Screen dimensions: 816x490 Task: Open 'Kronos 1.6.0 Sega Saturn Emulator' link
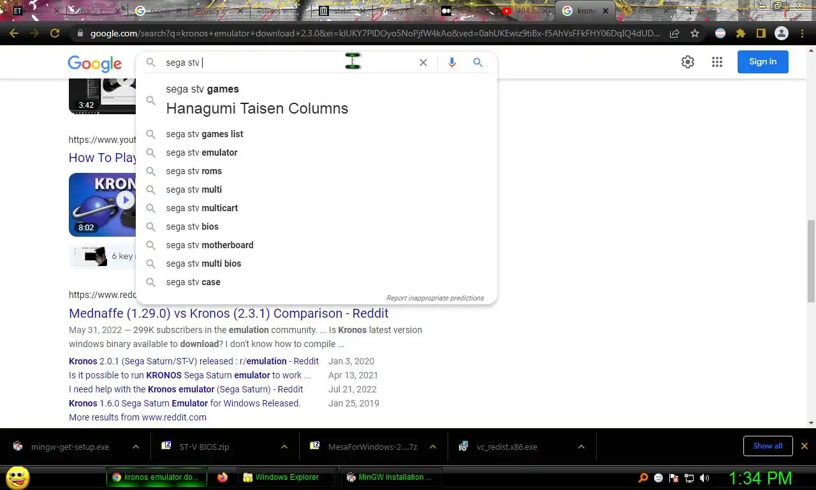(x=185, y=403)
